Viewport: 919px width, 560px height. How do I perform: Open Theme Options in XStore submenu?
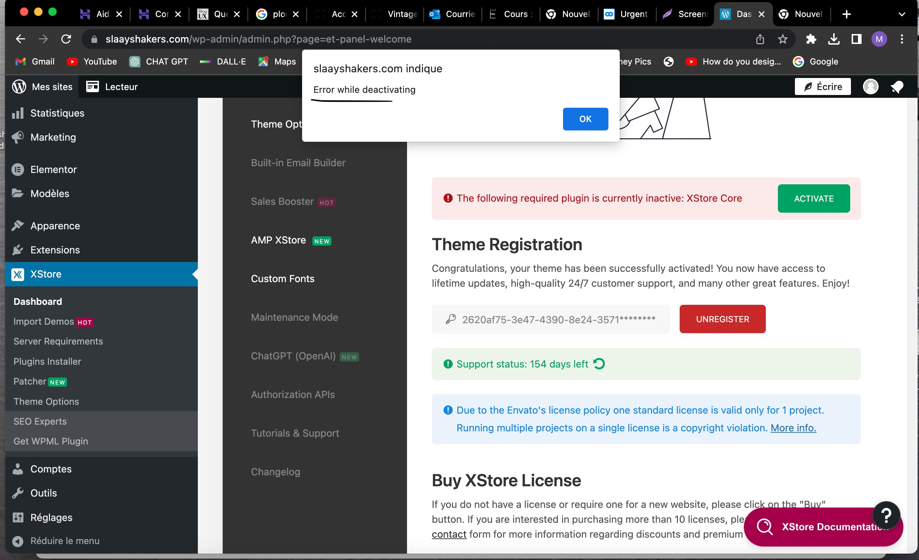coord(46,401)
